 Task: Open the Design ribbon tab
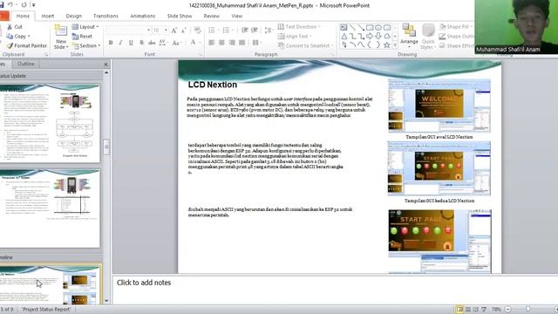tap(73, 16)
